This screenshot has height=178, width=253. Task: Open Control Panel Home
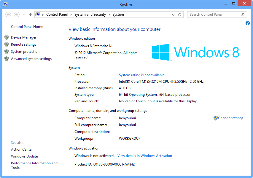click(x=27, y=27)
